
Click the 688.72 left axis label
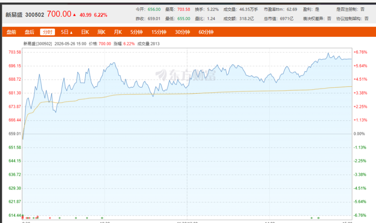click(15, 79)
